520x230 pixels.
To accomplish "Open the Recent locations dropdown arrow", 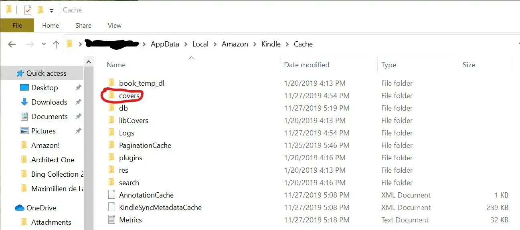I will (44, 44).
